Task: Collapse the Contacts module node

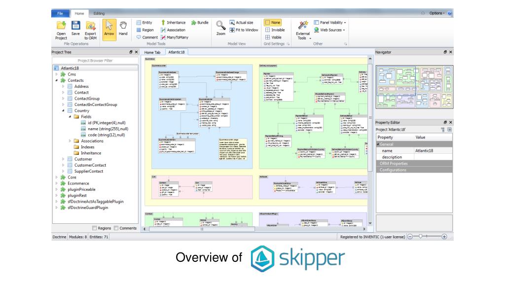Action: point(56,80)
